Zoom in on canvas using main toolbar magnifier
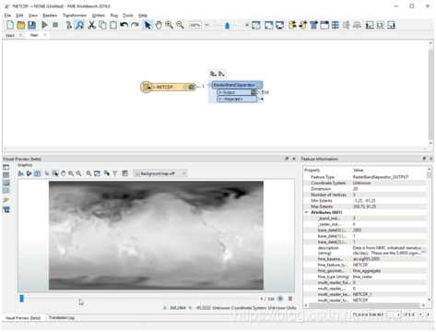This screenshot has width=436, height=332. click(x=169, y=25)
